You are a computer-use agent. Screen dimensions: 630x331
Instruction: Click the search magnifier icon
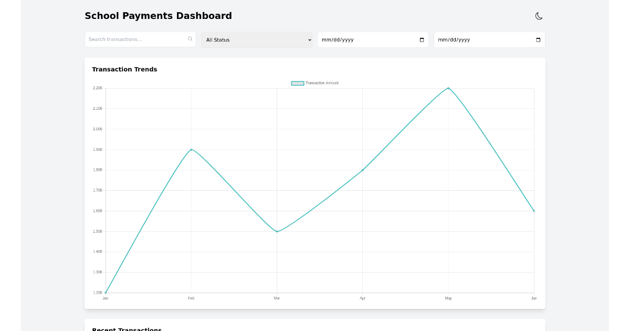(x=190, y=39)
